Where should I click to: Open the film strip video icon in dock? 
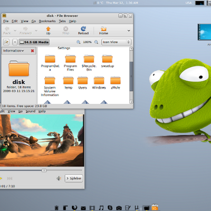(x=92, y=208)
